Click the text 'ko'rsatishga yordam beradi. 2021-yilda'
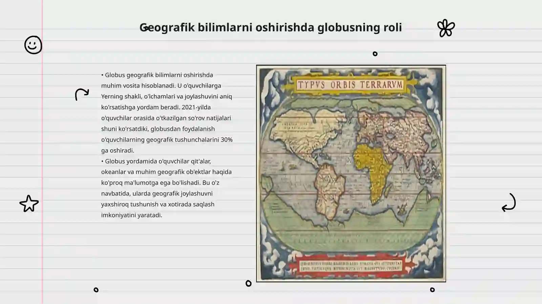This screenshot has width=542, height=304. [x=156, y=107]
